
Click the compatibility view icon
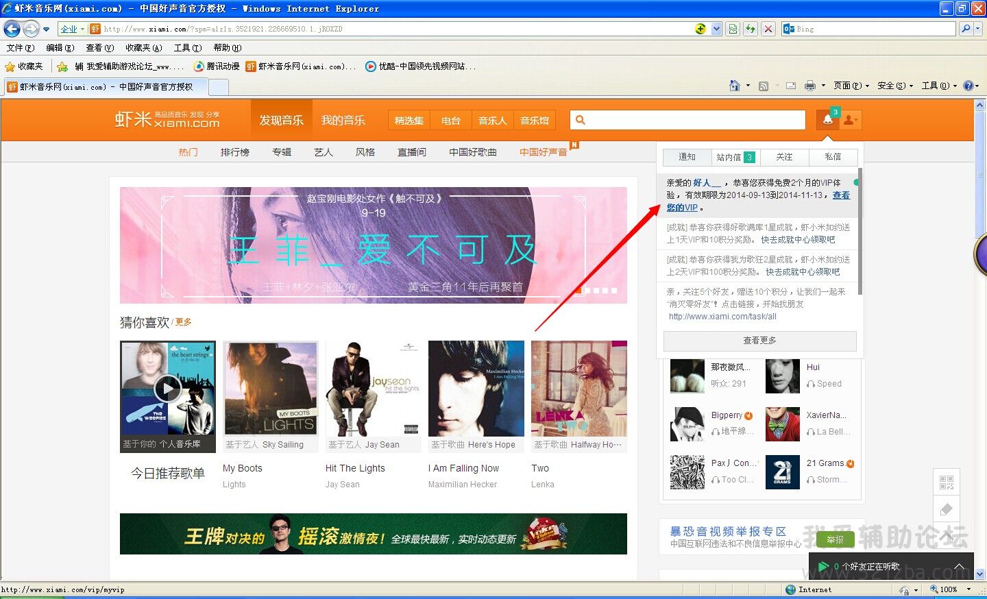click(x=733, y=29)
